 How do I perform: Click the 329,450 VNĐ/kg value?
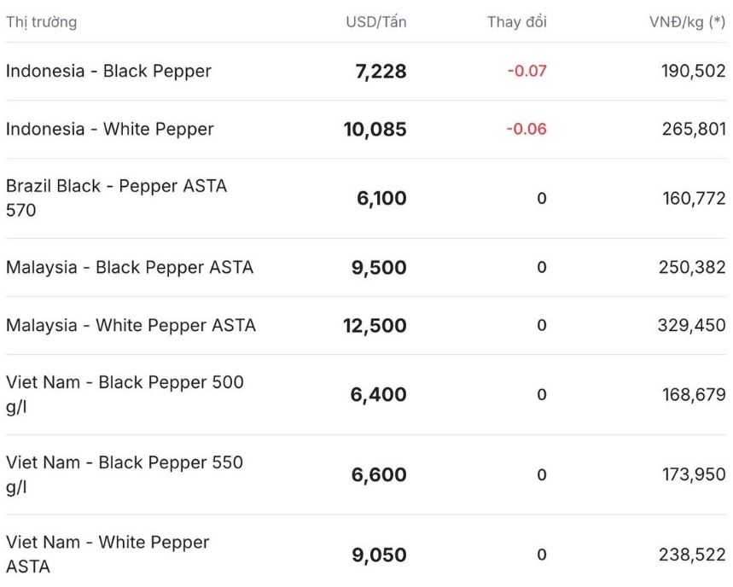pyautogui.click(x=692, y=325)
